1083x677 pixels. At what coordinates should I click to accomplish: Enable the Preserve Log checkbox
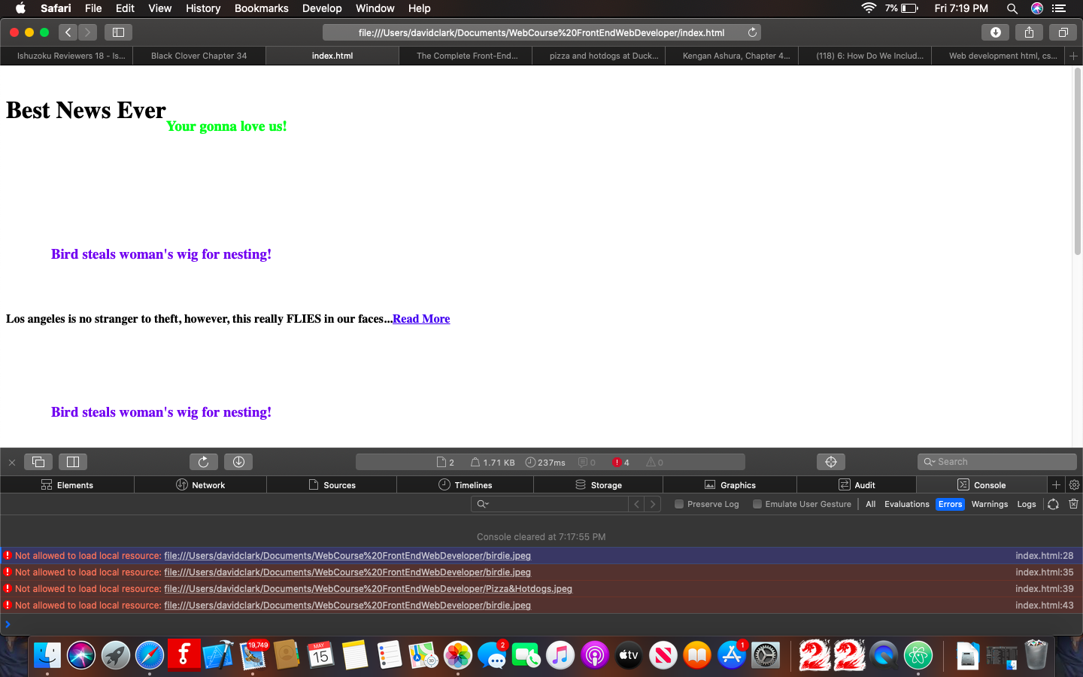coord(679,504)
